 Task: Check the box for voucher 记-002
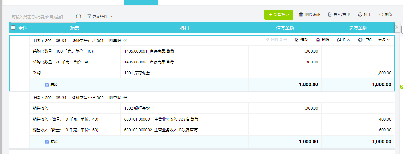[15, 98]
